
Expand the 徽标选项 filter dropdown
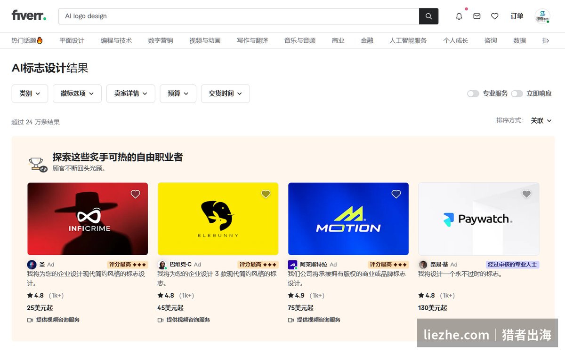point(77,94)
